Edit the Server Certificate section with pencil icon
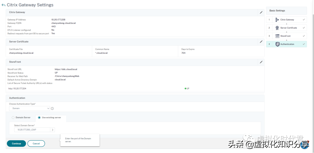 pos(261,42)
